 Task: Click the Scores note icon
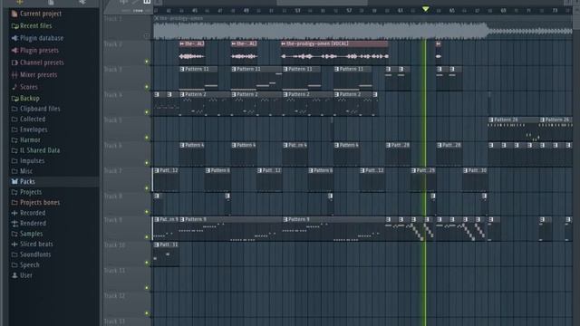(x=14, y=87)
